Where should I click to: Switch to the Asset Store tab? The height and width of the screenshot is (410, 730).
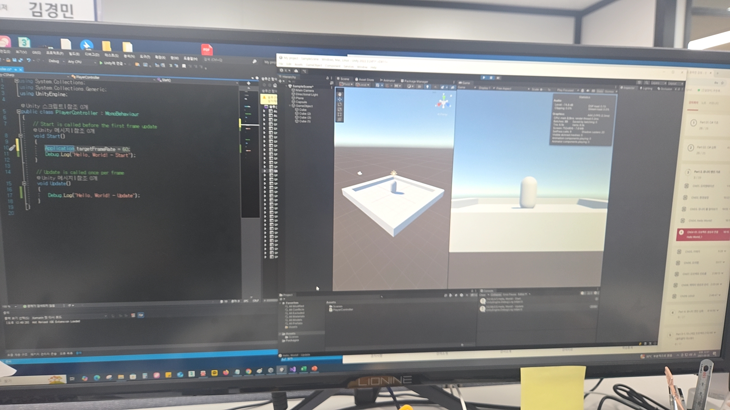tap(365, 80)
